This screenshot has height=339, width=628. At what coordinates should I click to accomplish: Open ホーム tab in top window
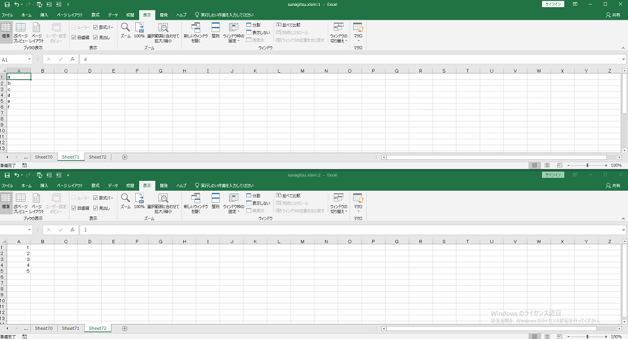[x=26, y=15]
